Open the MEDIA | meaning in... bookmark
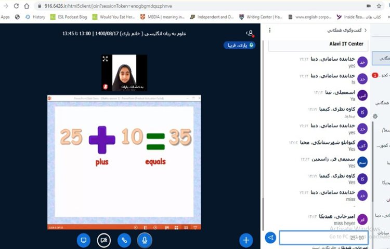The width and height of the screenshot is (390, 249). coord(162,17)
